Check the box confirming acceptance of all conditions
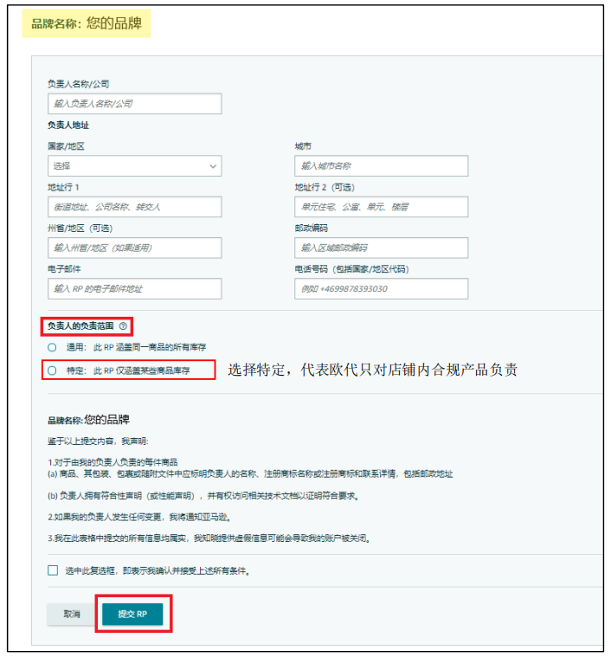611x657 pixels. coord(53,570)
